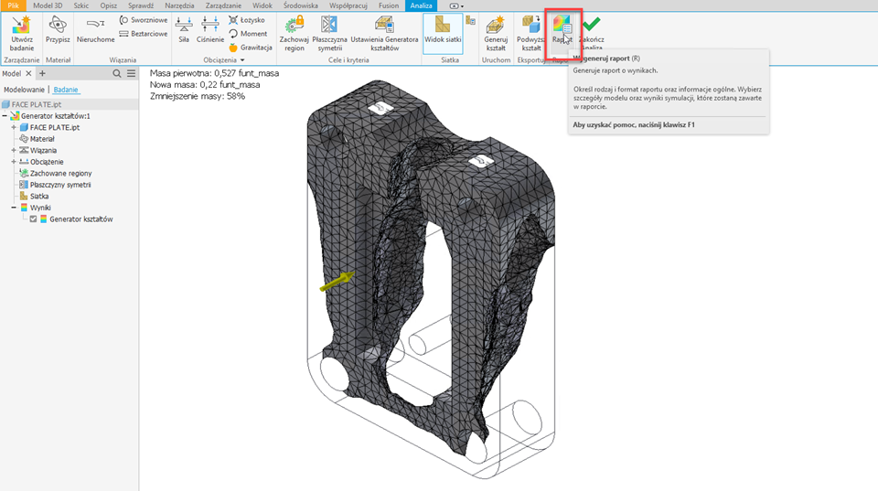Collapse the Wyniki node
The image size is (878, 491).
tap(14, 208)
